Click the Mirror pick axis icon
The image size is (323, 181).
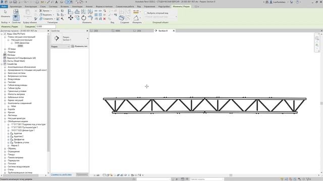click(84, 12)
